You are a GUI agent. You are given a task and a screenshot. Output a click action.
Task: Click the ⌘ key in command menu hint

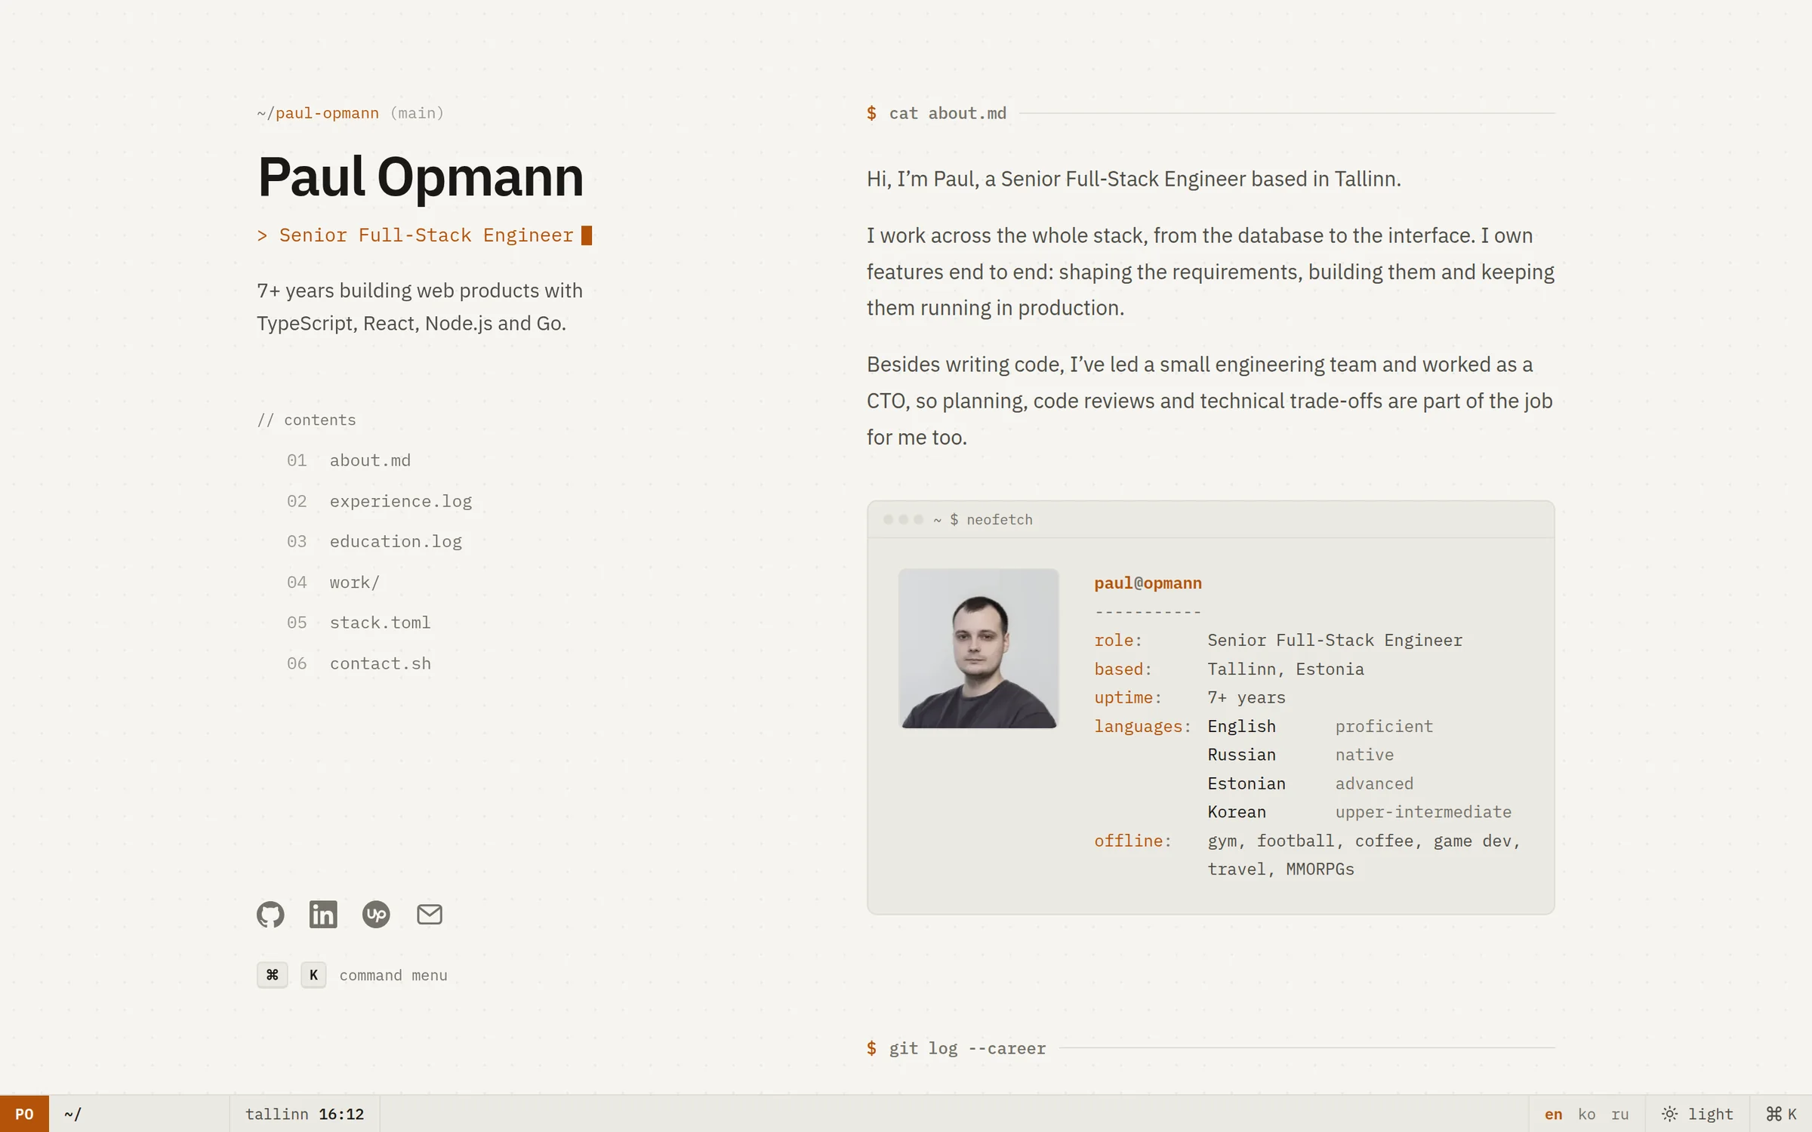[x=272, y=975]
